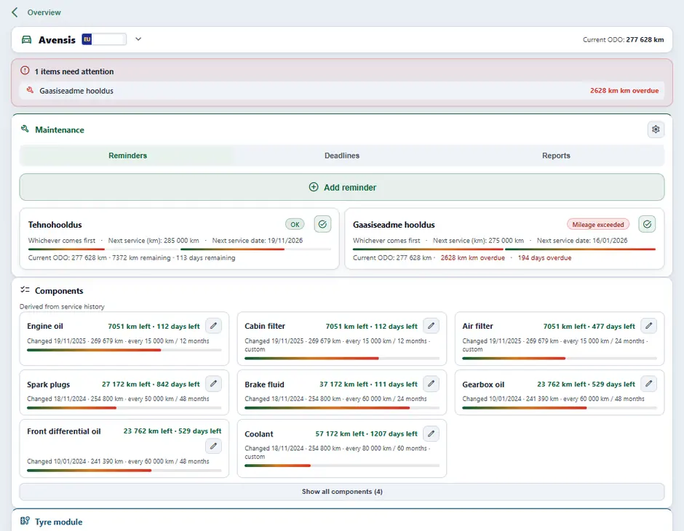Screen dimensions: 684x531
Task: Edit the Front differential oil component
Action: pyautogui.click(x=213, y=446)
